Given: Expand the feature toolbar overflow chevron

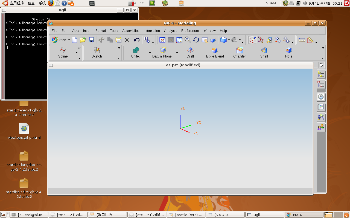Looking at the screenshot, I should click(x=323, y=48).
